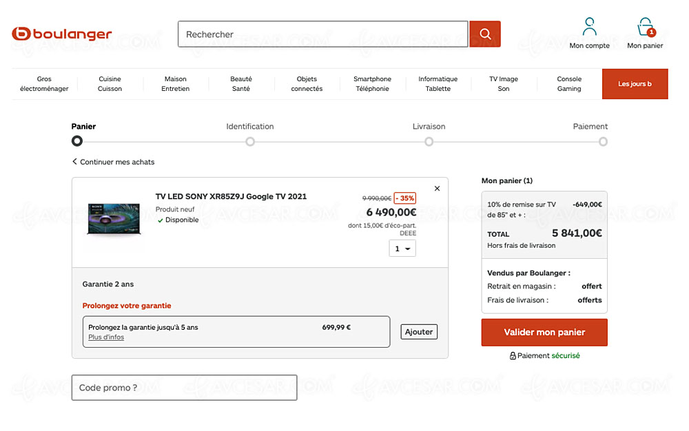
Task: Click the Vendus par Boulanger label
Action: [529, 273]
